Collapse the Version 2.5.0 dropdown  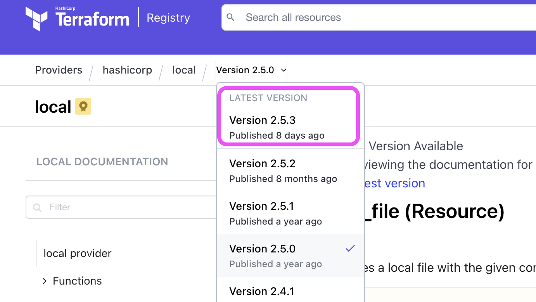point(251,70)
